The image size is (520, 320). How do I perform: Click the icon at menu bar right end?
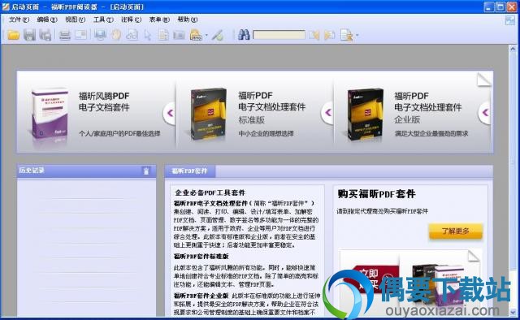click(510, 20)
